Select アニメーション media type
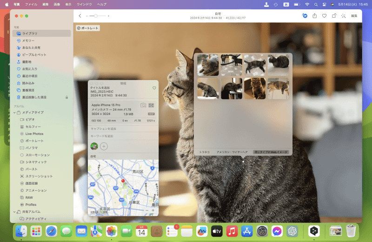Screen dimensions: 372x242 tap(41, 190)
